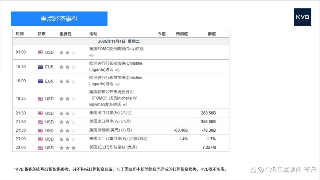Toggle the third star for US trade balance importance
The width and height of the screenshot is (320, 180).
[x=73, y=130]
